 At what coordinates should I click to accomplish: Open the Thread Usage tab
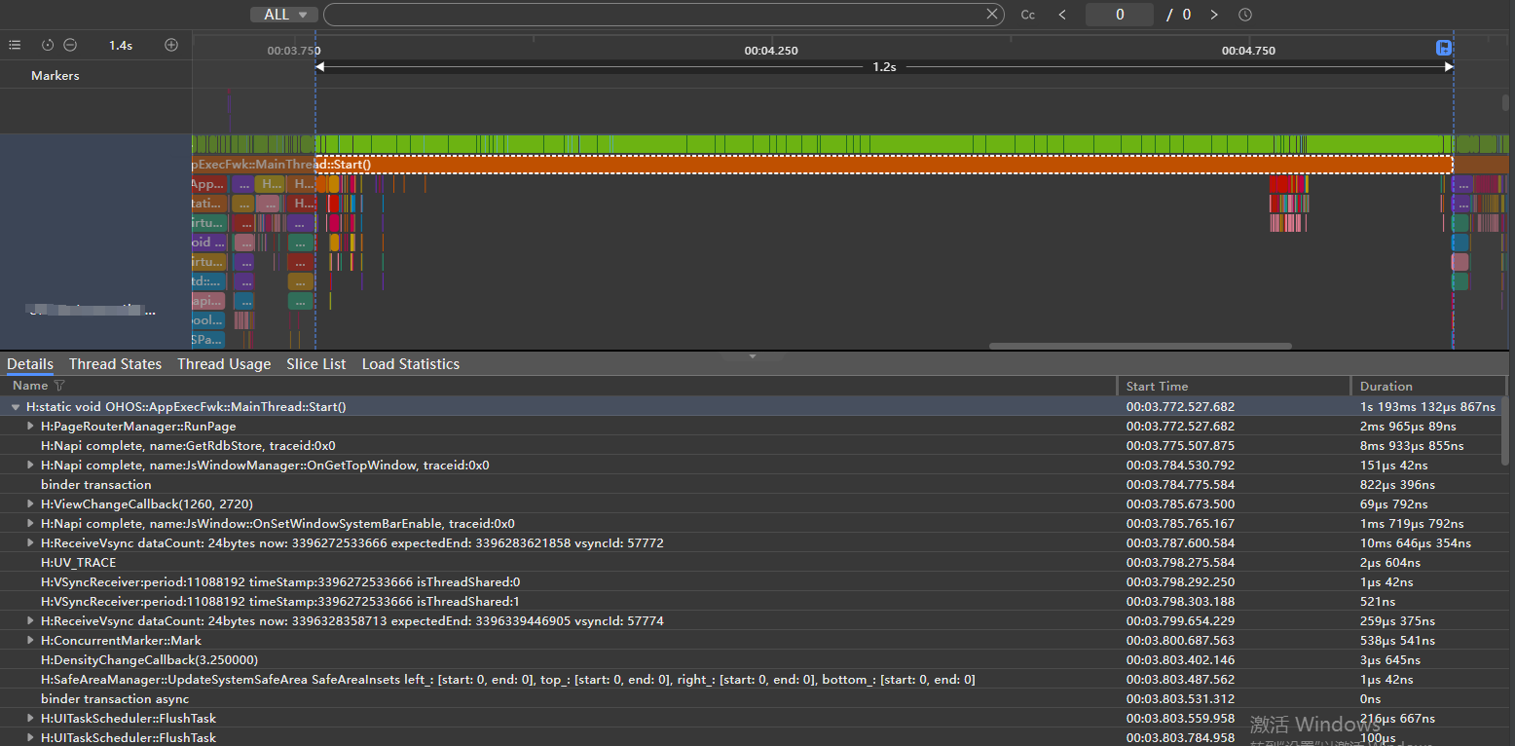click(x=224, y=364)
